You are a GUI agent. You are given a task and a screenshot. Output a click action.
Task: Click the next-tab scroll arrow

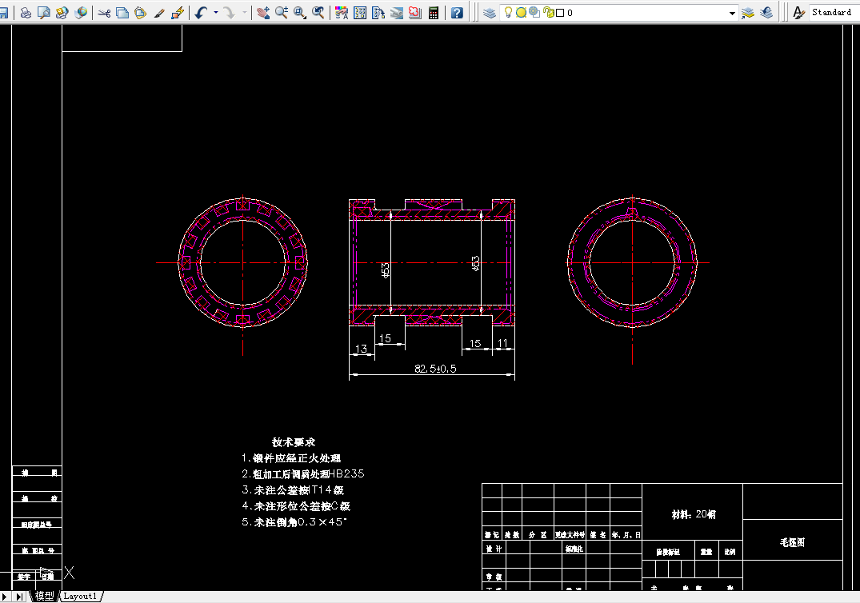pyautogui.click(x=4, y=597)
